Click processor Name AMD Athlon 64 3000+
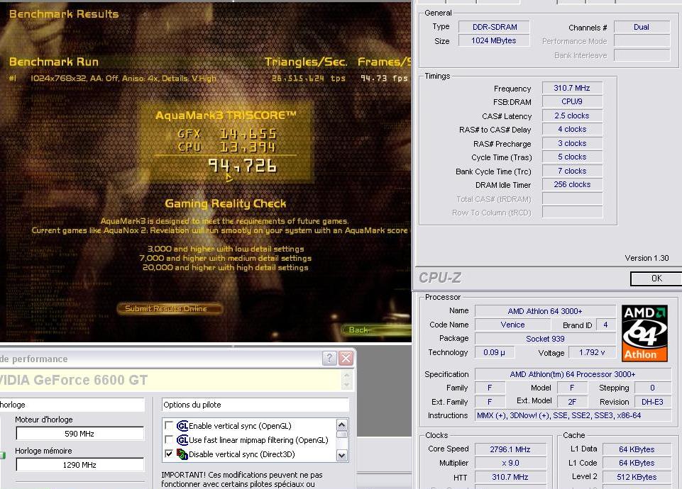Screen dimensions: 682x489 pos(545,311)
